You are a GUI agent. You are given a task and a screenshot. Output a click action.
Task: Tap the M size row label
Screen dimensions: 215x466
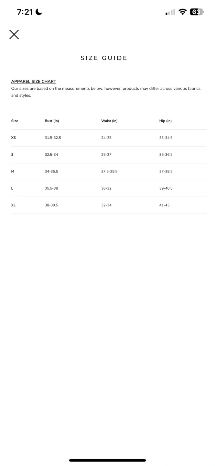13,172
